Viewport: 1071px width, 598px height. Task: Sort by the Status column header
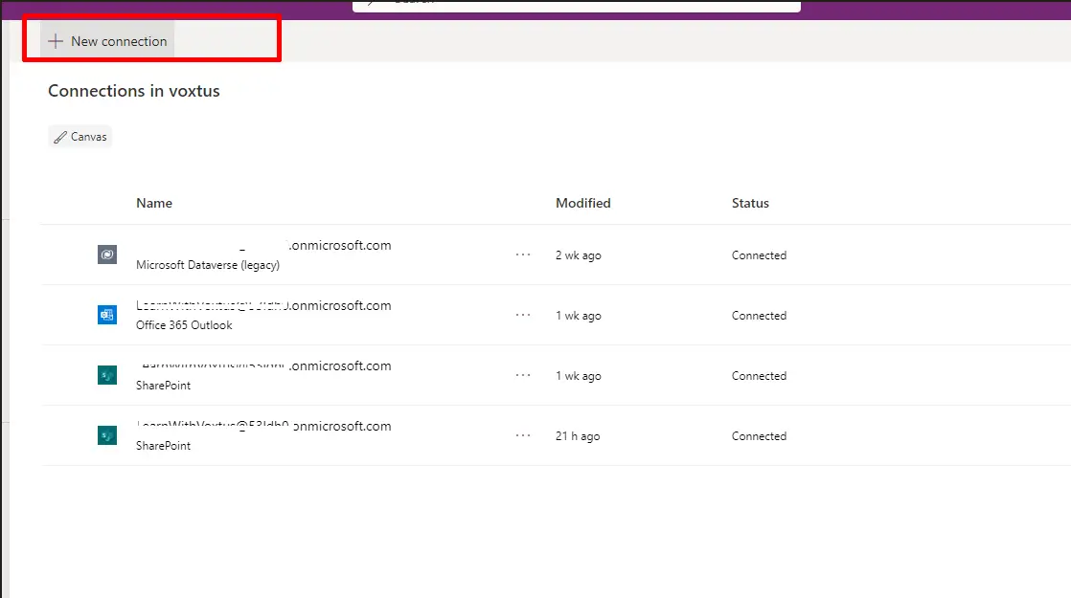click(x=750, y=203)
